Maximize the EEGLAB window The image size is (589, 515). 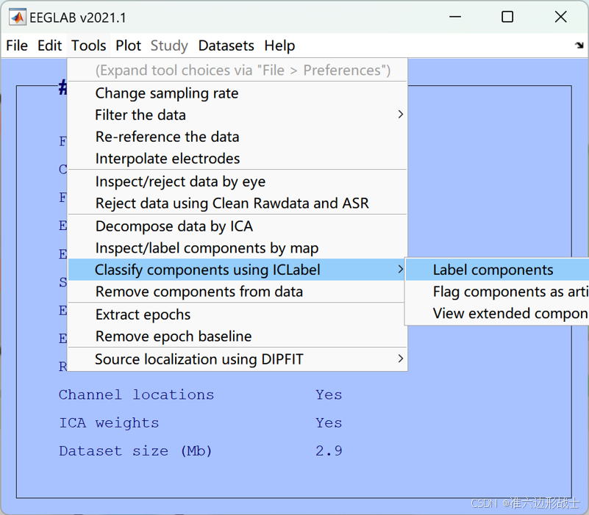tap(507, 17)
